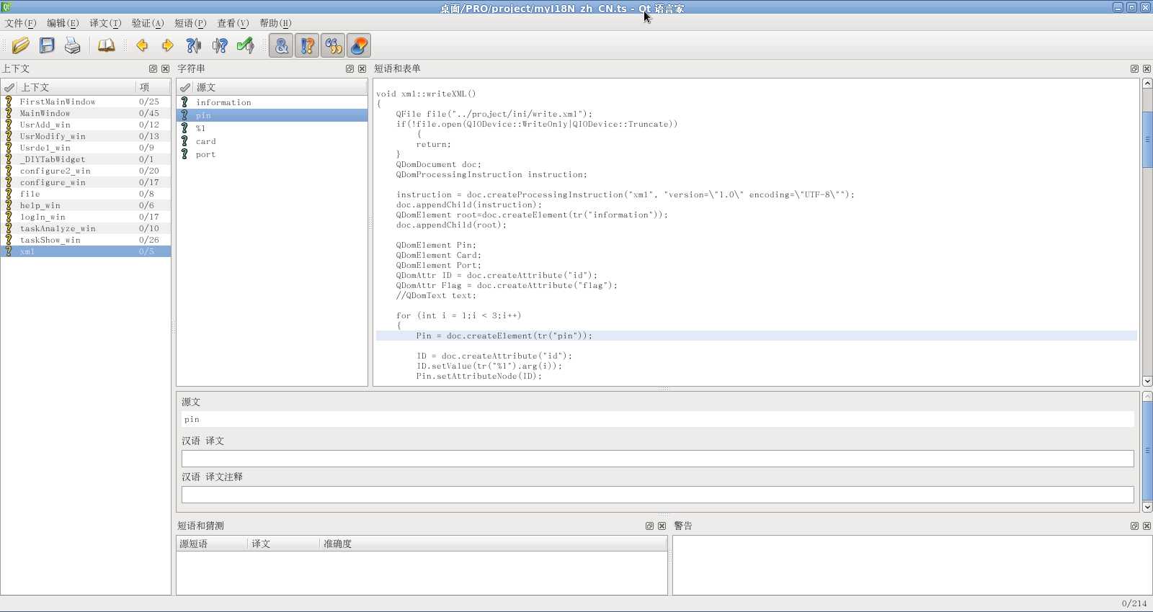
Task: Select the UsrAdd_win context
Action: tap(86, 125)
